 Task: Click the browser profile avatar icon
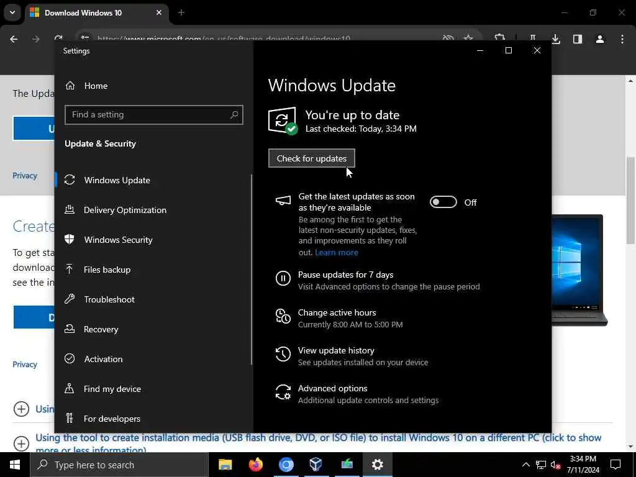[600, 39]
